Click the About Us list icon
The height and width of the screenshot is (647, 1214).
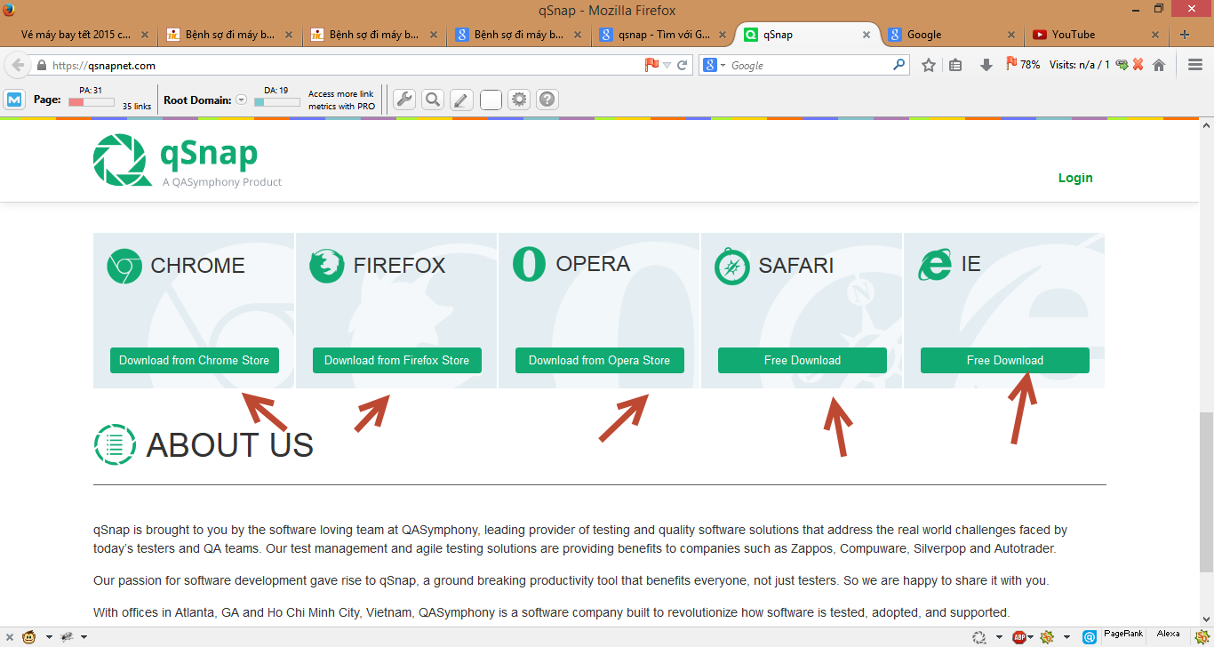pos(115,444)
